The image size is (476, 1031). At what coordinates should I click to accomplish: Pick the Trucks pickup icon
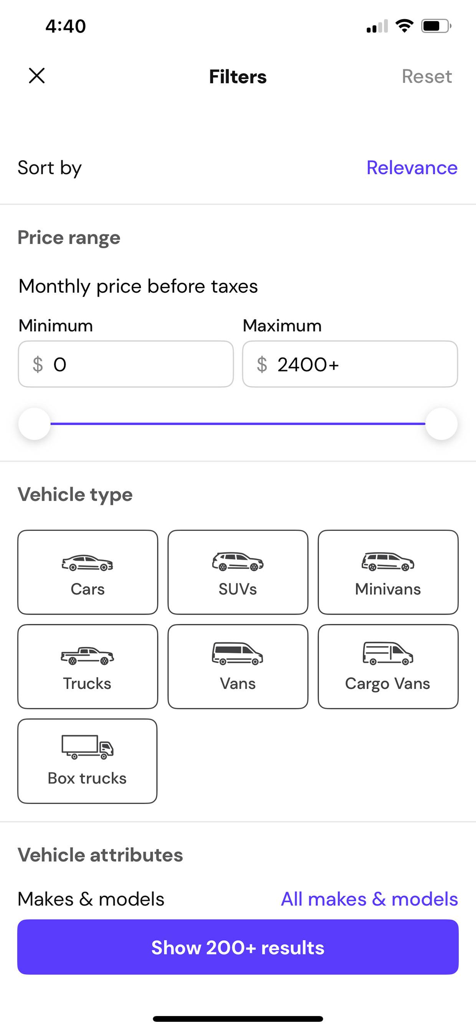(87, 656)
